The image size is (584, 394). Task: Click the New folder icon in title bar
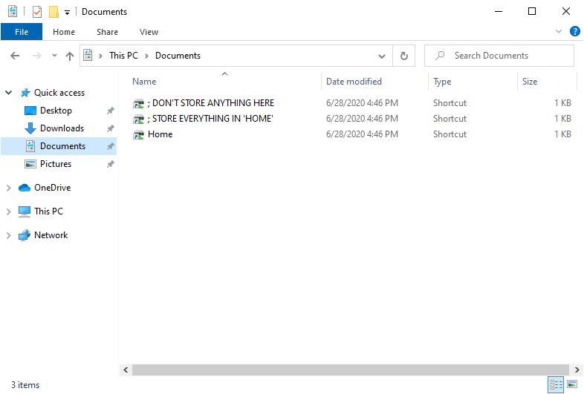pos(53,12)
